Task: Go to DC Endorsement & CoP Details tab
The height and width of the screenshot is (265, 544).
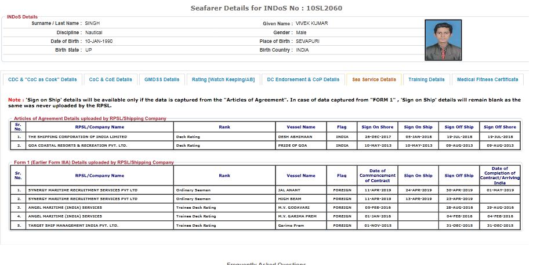Action: (303, 79)
